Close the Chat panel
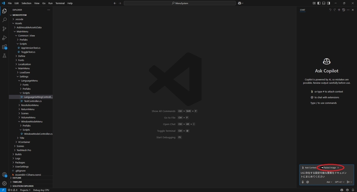The width and height of the screenshot is (357, 192). point(353,10)
